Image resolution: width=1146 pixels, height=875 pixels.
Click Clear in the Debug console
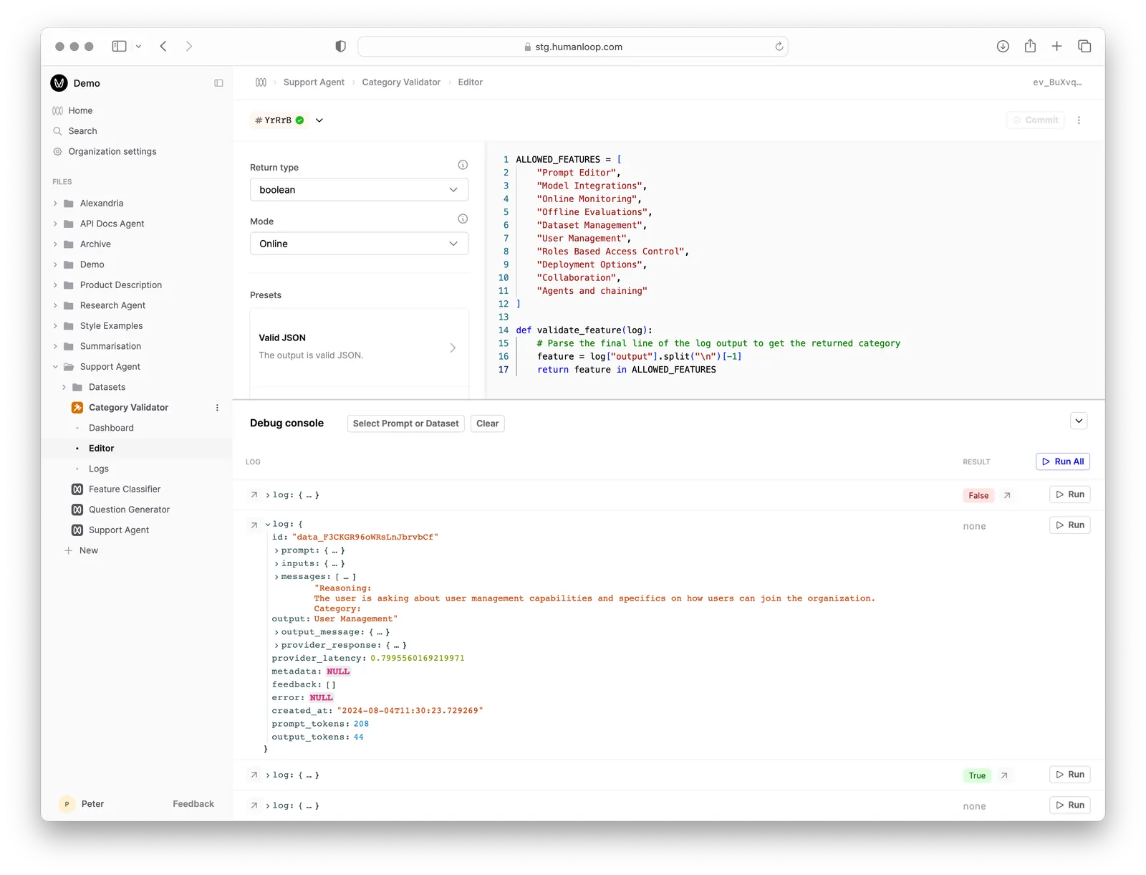487,424
